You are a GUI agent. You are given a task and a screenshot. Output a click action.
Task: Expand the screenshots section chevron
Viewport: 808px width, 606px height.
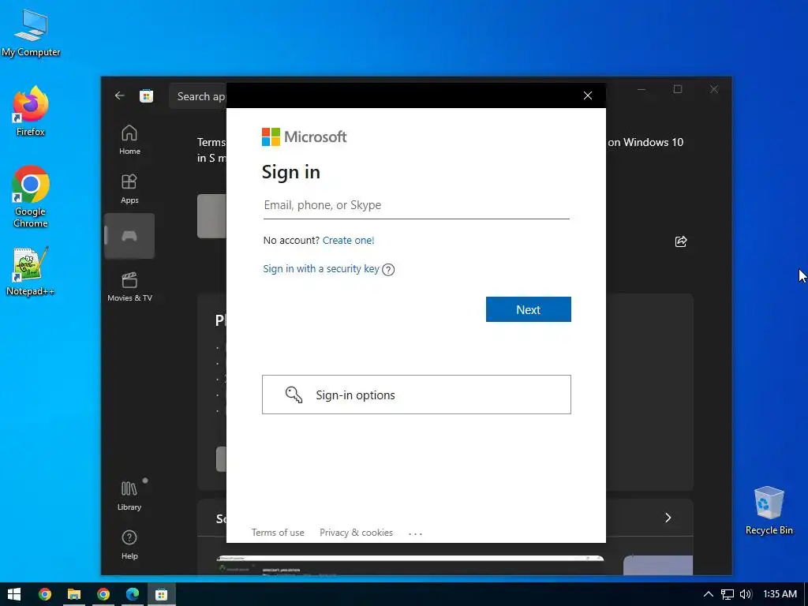(x=668, y=518)
